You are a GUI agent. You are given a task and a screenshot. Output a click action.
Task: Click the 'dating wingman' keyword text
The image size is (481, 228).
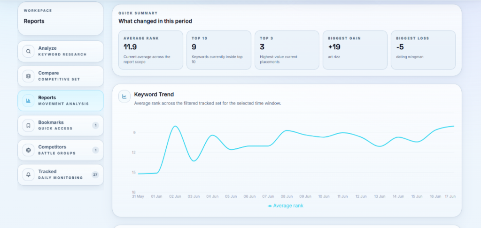[410, 57]
